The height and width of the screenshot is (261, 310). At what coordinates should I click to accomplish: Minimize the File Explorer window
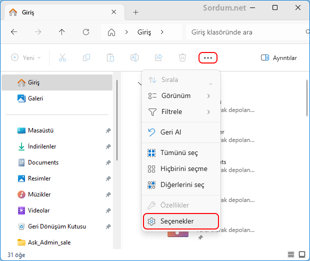(252, 8)
